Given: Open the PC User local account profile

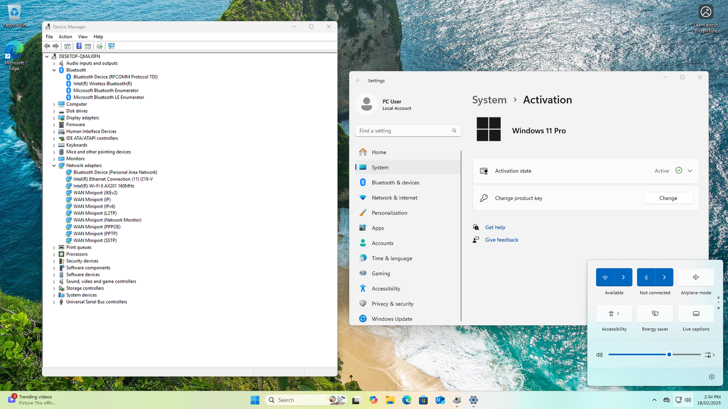Looking at the screenshot, I should pyautogui.click(x=385, y=105).
